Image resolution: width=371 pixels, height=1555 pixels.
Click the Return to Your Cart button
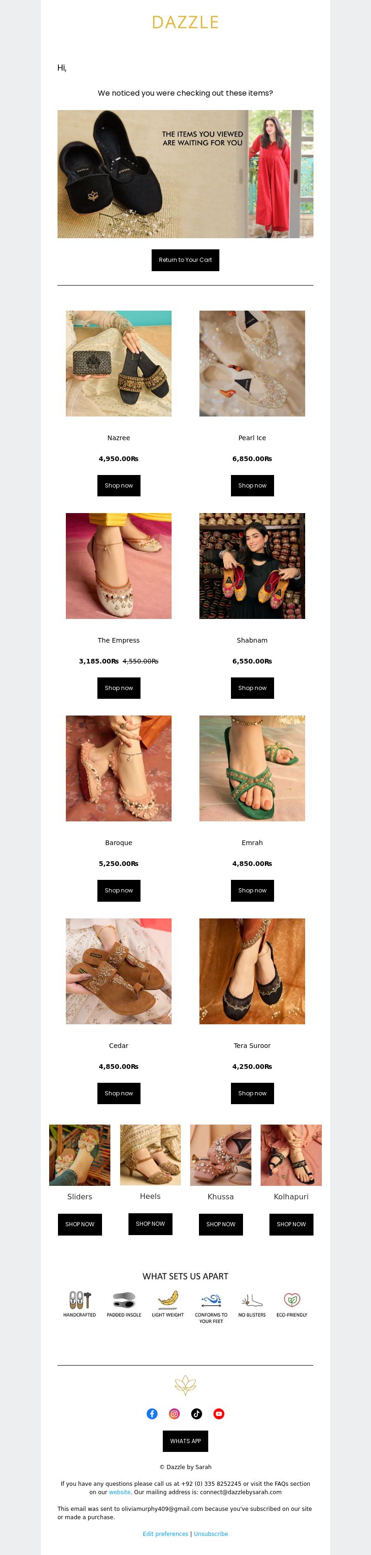pos(185,260)
